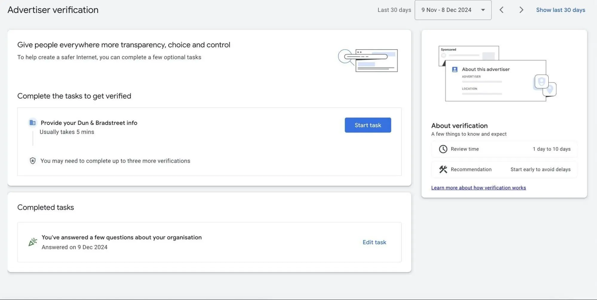The height and width of the screenshot is (300, 597).
Task: Click the browser search illustration at top of card
Action: (368, 61)
